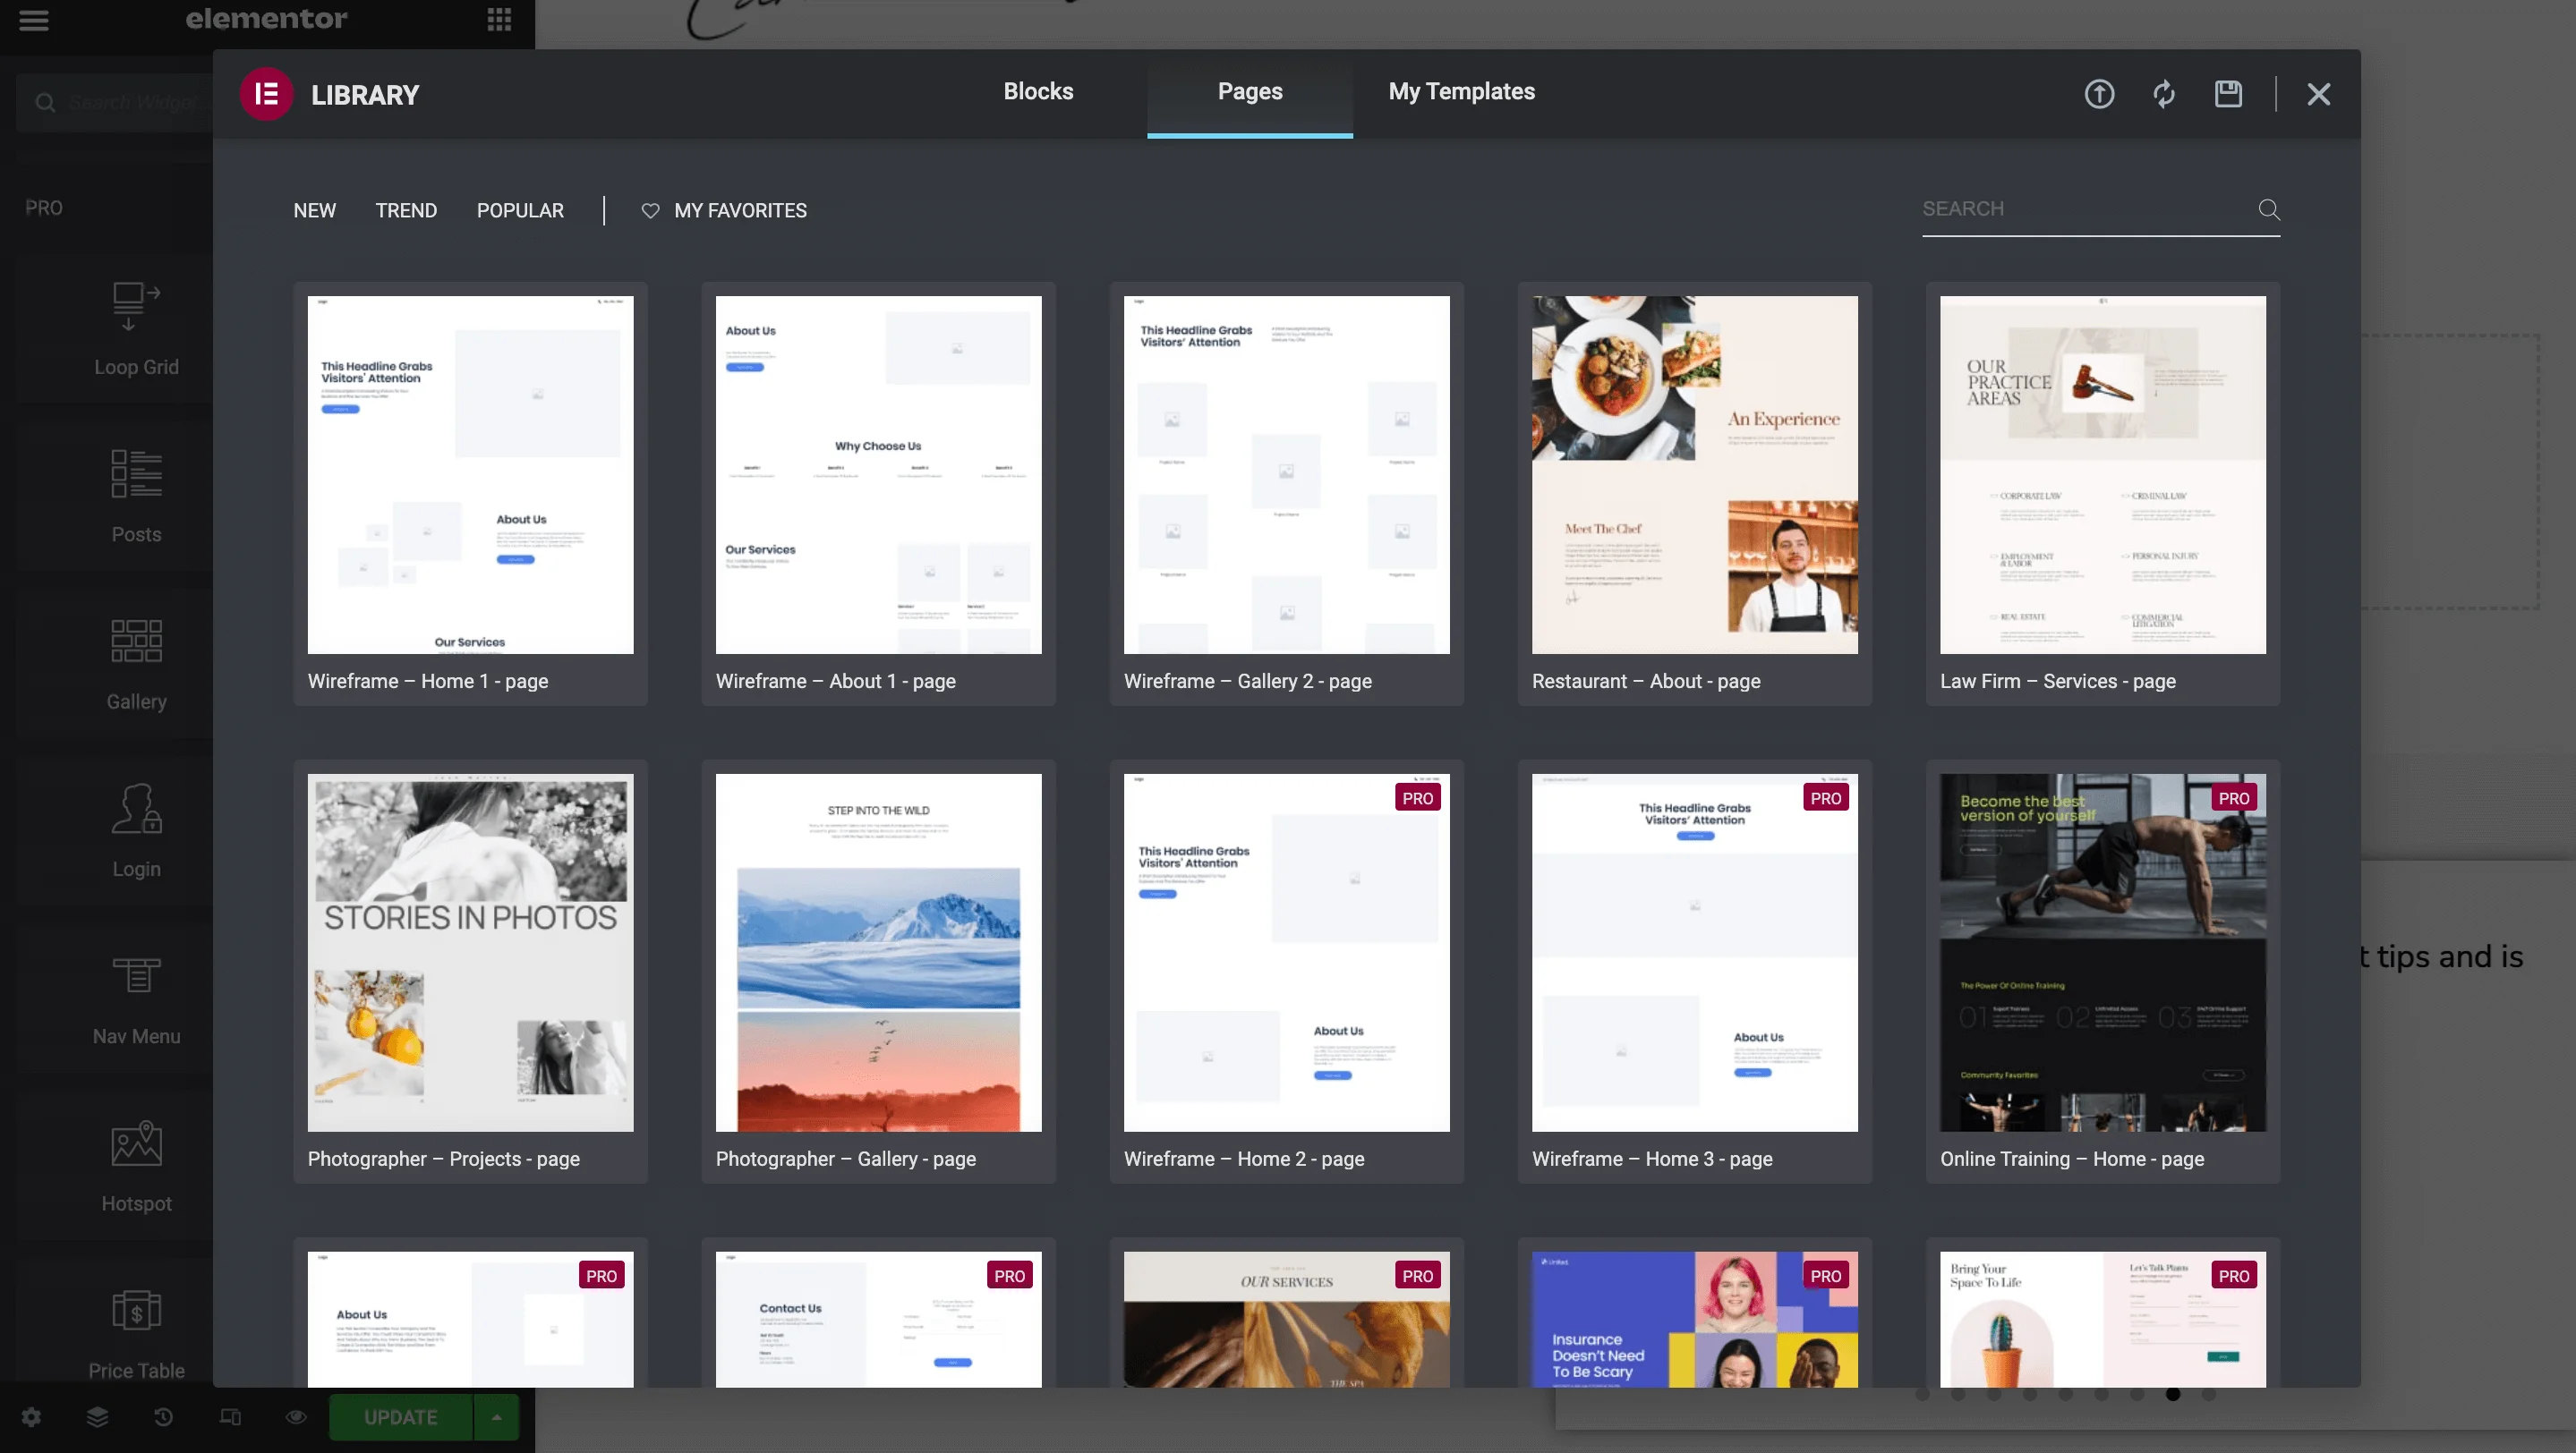2576x1453 pixels.
Task: Open the Wireframe – Home 2 page thumbnail
Action: (1286, 952)
